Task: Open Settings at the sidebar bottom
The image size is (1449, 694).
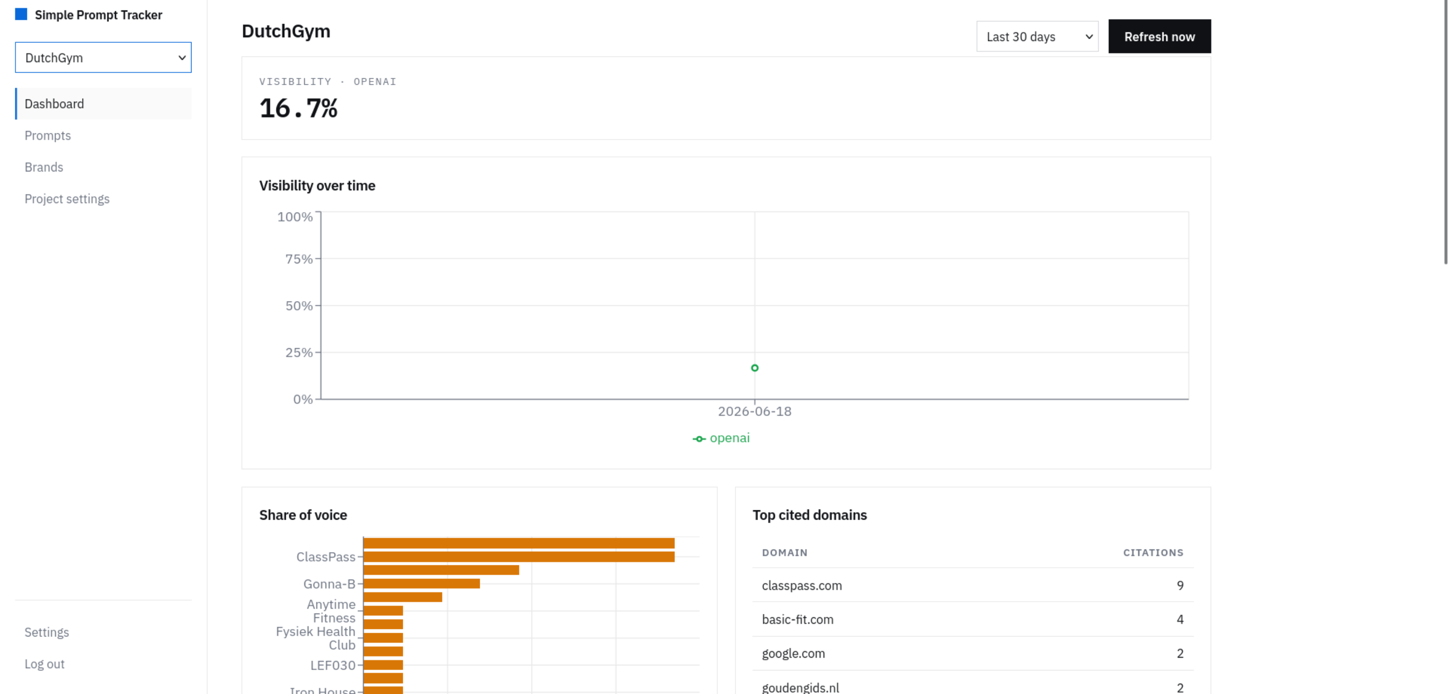Action: point(47,632)
